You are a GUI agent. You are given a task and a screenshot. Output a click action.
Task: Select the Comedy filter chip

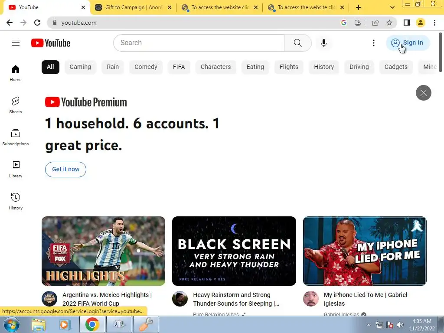[x=146, y=67]
